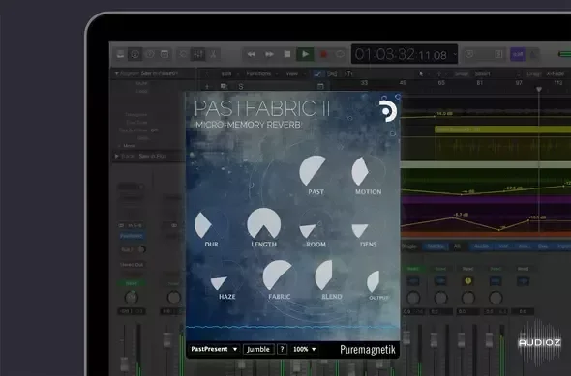Click the Puremagnetik circular logo icon
Image resolution: width=571 pixels, height=376 pixels.
[387, 111]
